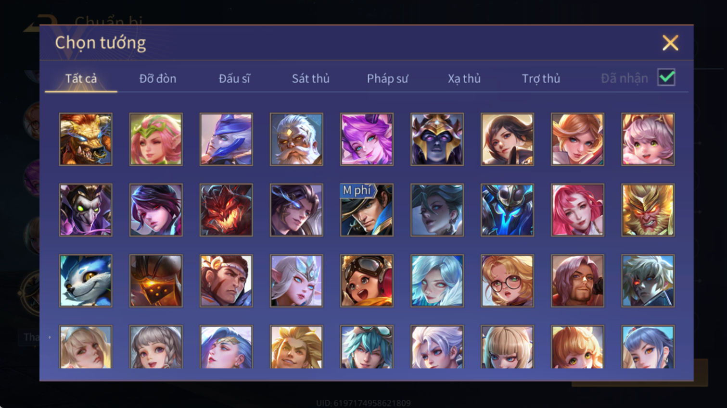Open the Trợ thủ tab
This screenshot has width=727, height=408.
pos(541,78)
